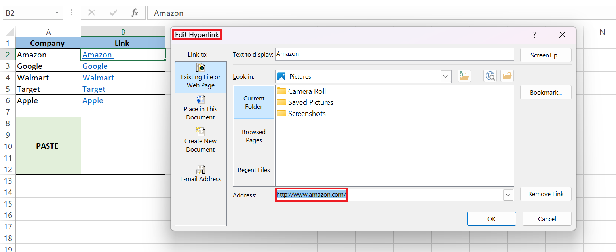The height and width of the screenshot is (252, 616).
Task: Click the Walmart hyperlink in column B
Action: coord(98,78)
